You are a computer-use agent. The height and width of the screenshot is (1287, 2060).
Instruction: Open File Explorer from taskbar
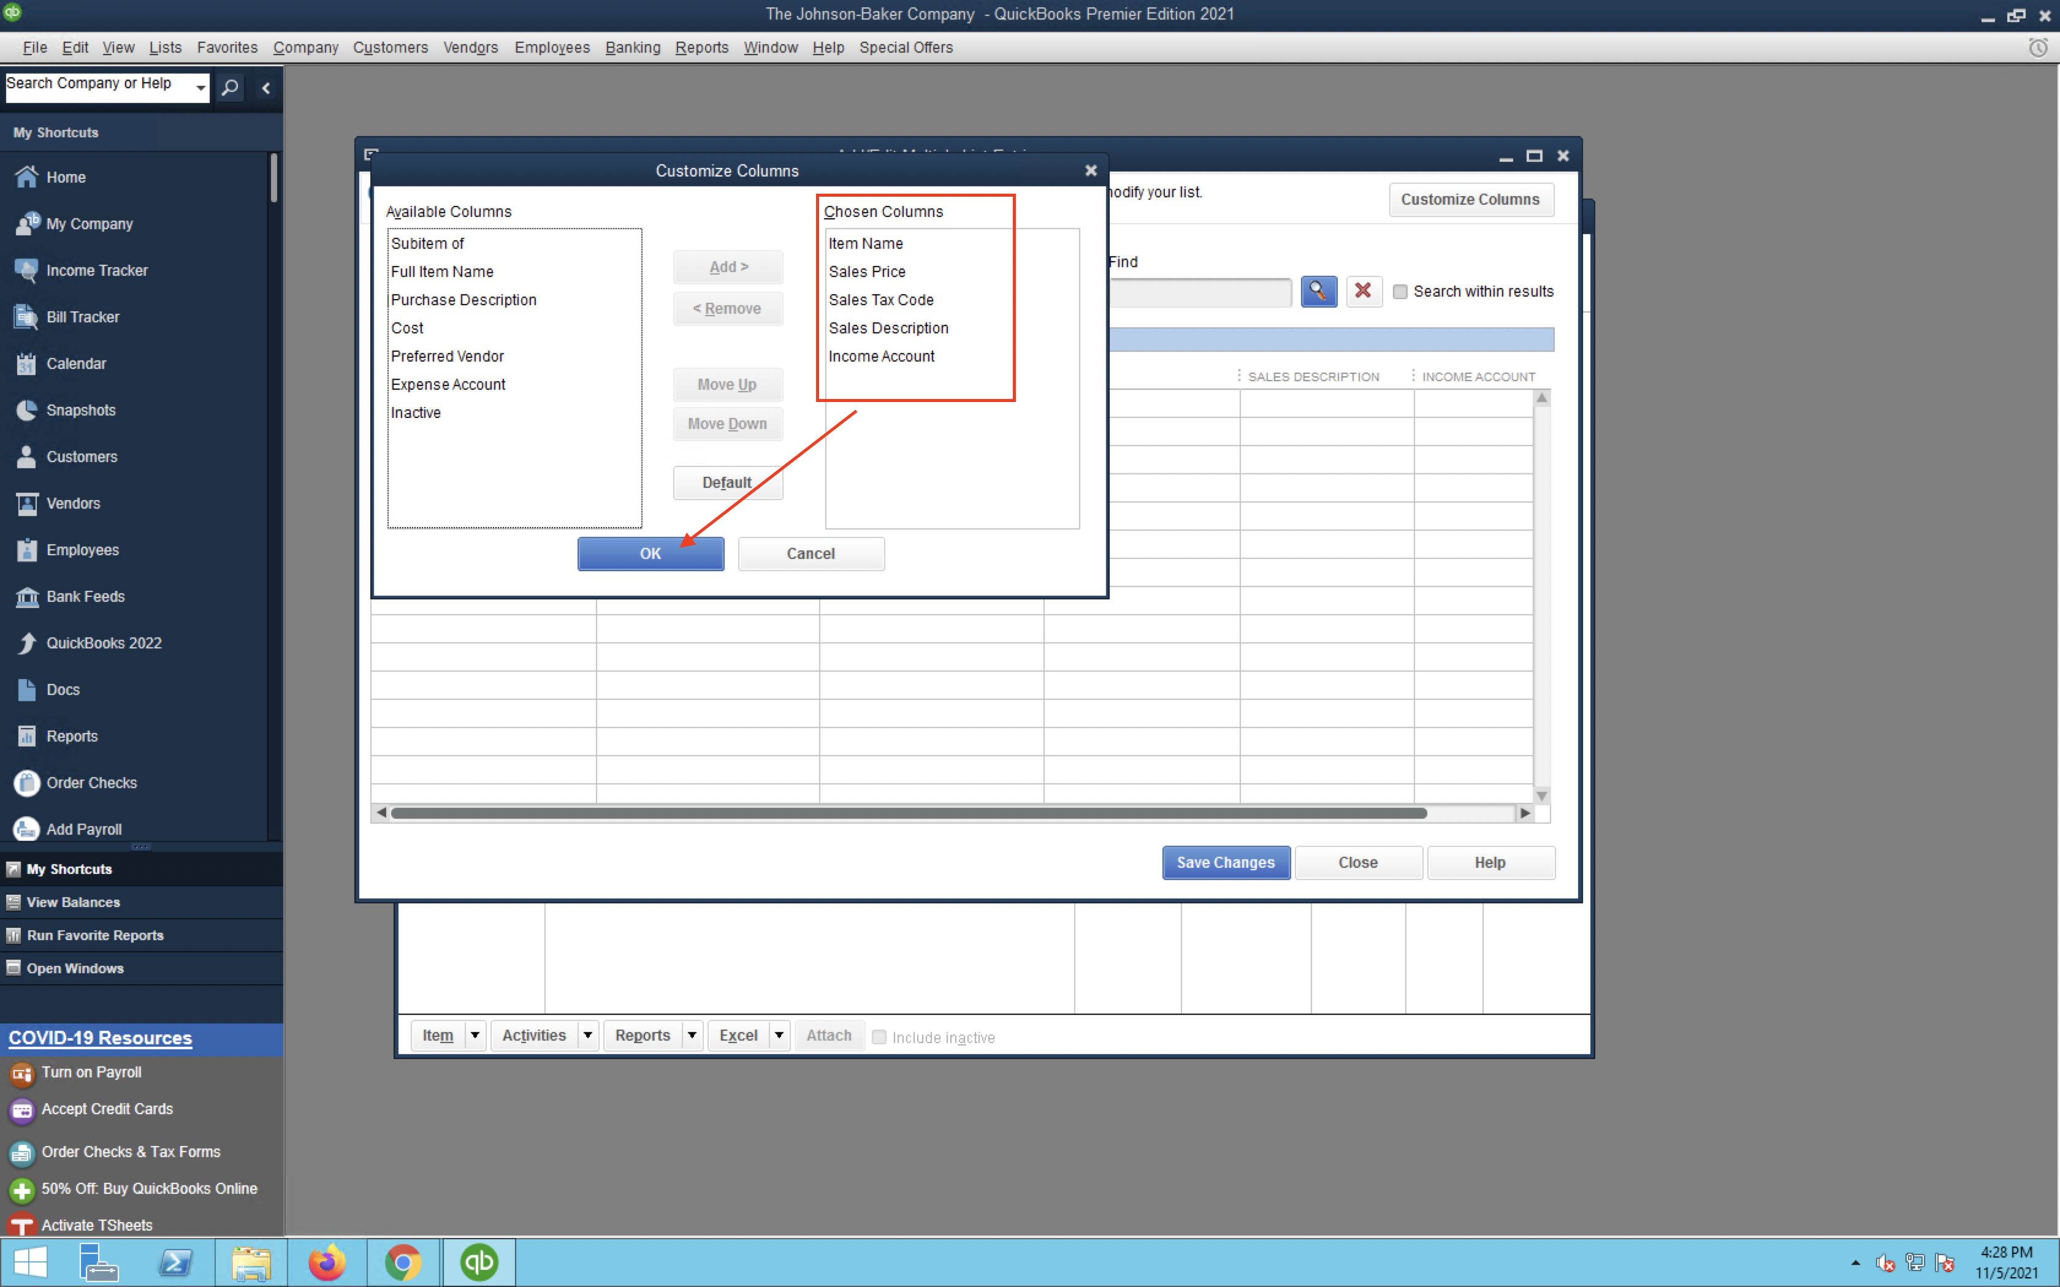pyautogui.click(x=251, y=1262)
